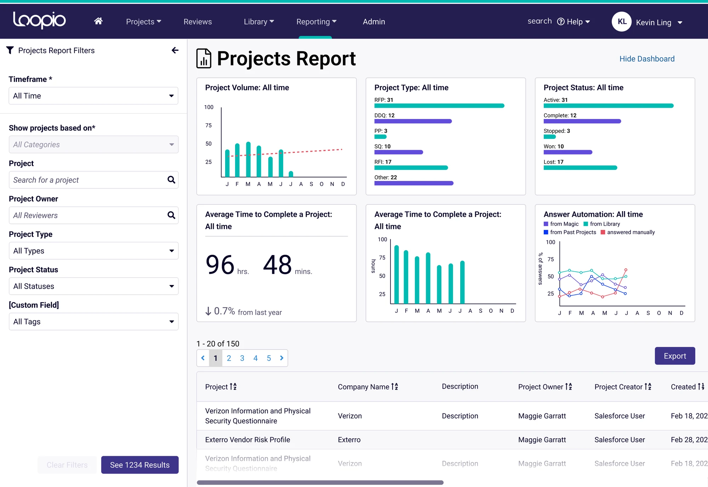Open the All Categories dropdown

(x=93, y=145)
